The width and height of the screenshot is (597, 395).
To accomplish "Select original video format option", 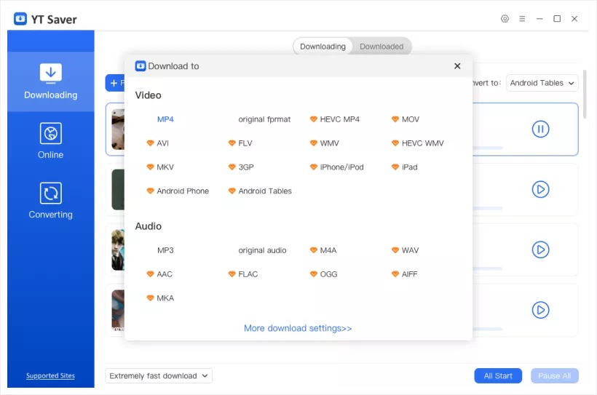I will tap(264, 119).
